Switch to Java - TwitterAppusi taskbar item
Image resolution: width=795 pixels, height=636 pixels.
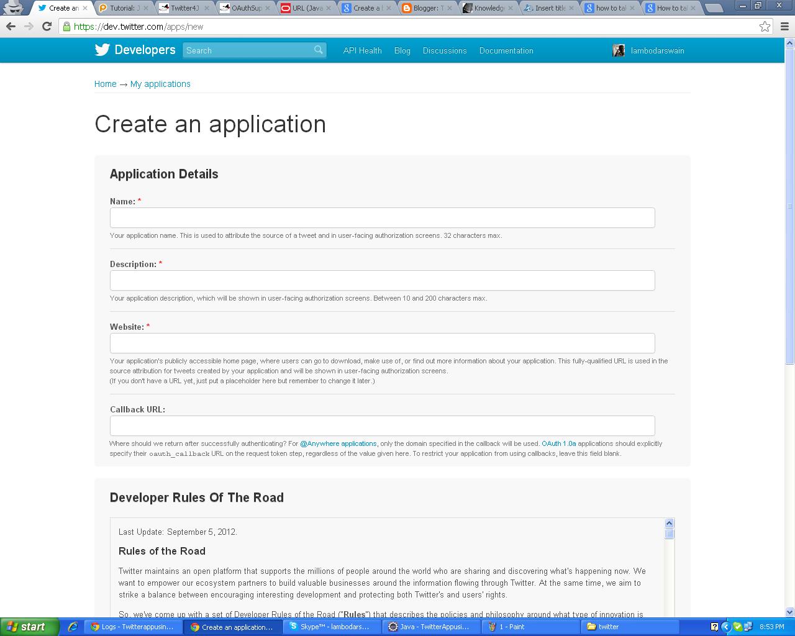point(431,627)
